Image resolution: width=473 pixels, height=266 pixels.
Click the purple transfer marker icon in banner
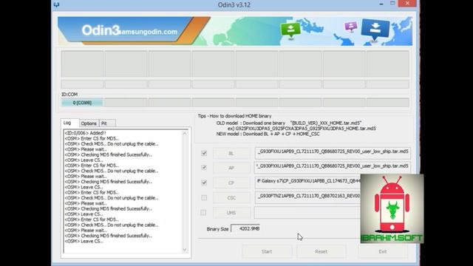[351, 27]
